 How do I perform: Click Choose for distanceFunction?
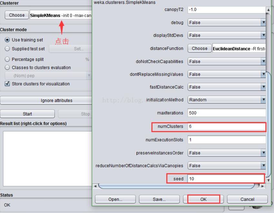click(x=199, y=48)
